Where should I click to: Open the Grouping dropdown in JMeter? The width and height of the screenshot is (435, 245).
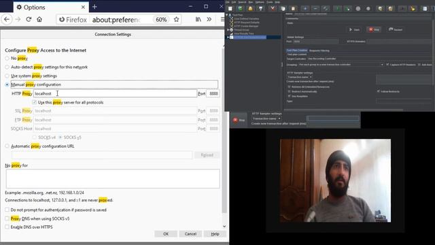click(x=341, y=65)
